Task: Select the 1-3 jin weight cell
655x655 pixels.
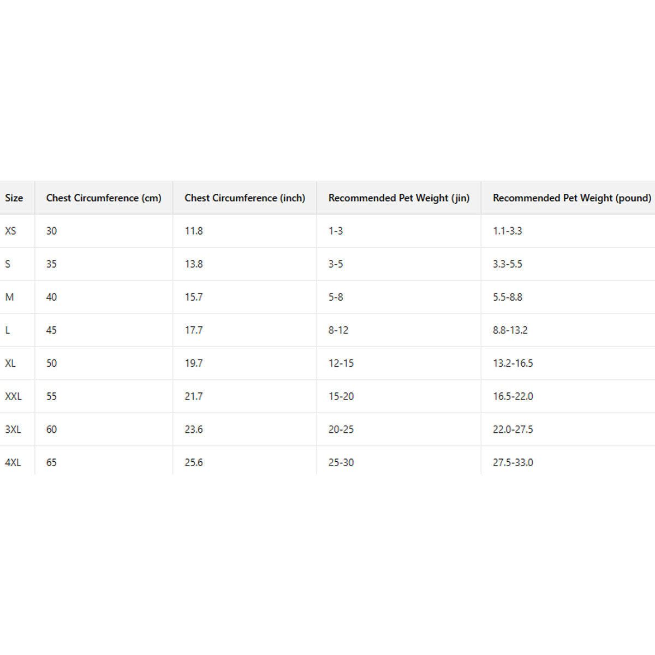Action: [336, 231]
